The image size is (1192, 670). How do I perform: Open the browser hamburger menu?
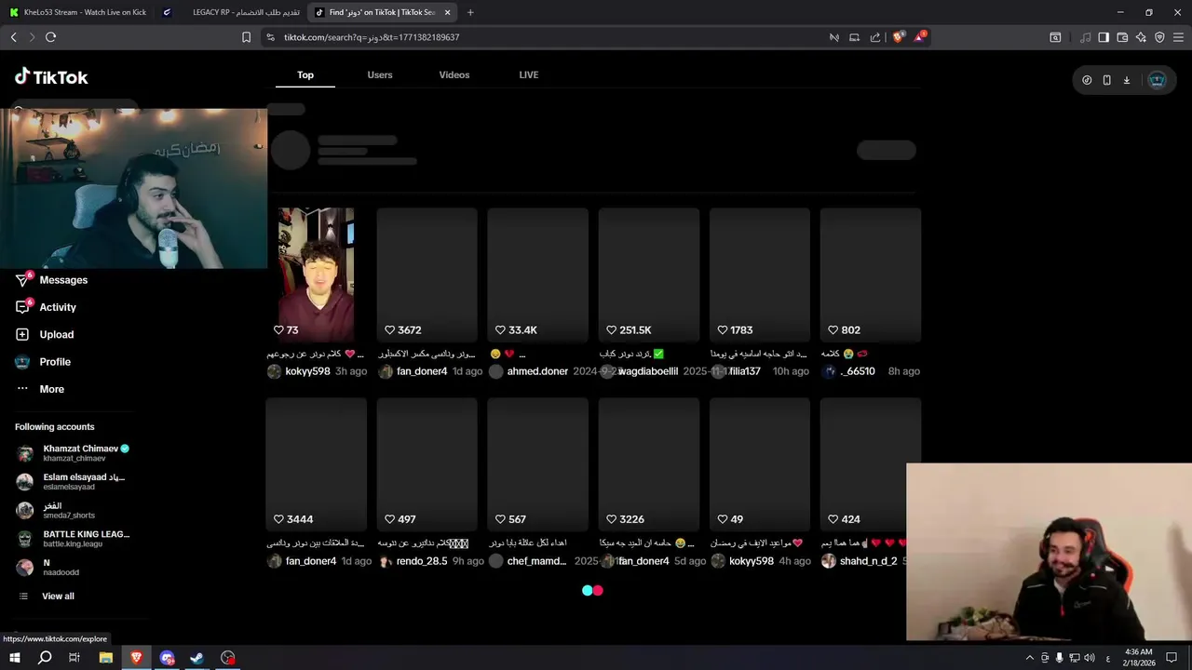coord(1179,37)
